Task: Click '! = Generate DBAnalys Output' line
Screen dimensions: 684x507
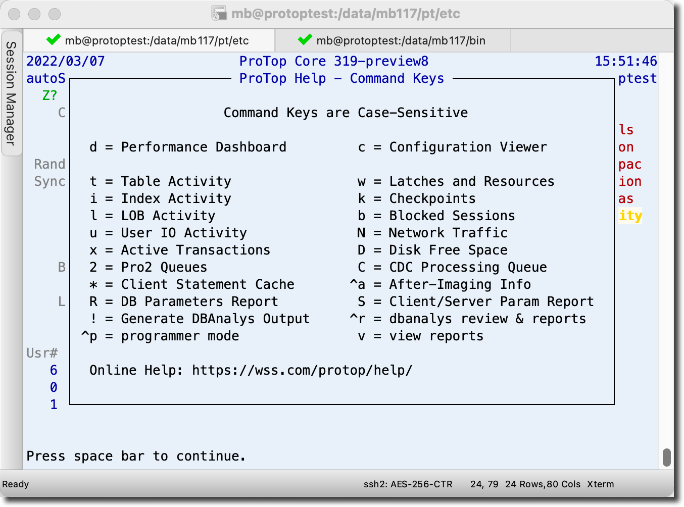Action: pyautogui.click(x=200, y=319)
